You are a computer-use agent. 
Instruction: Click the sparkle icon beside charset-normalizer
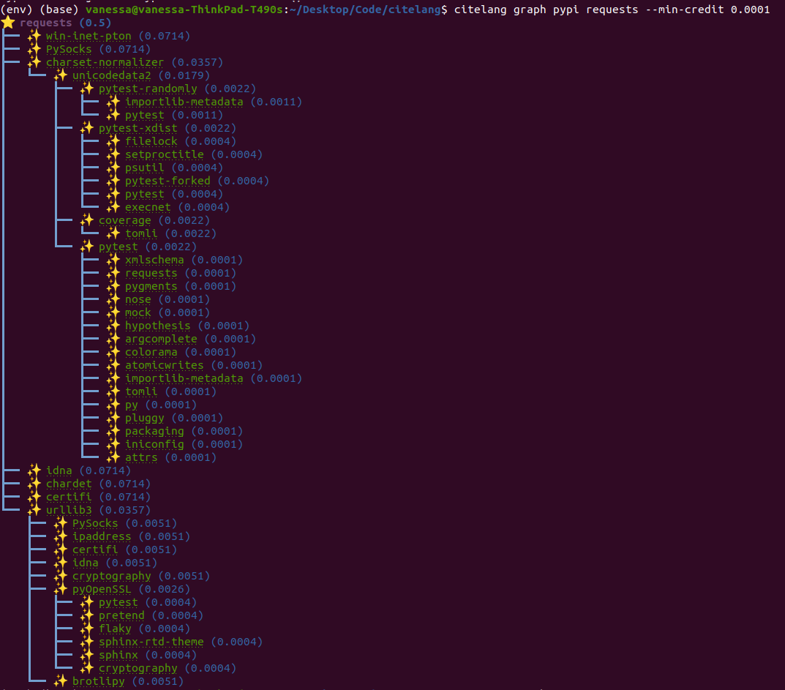tap(34, 61)
